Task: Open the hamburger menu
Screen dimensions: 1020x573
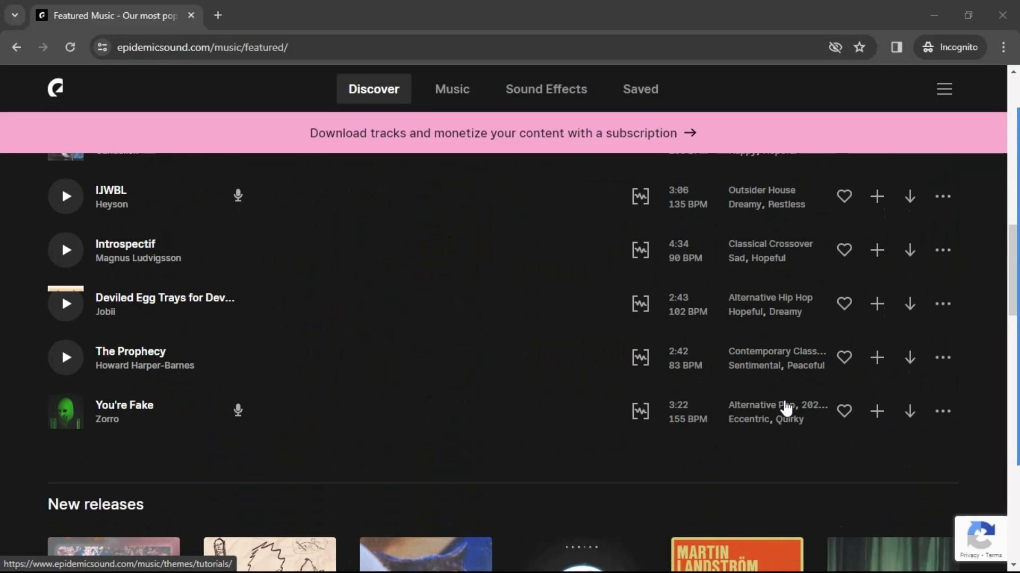Action: pos(944,89)
